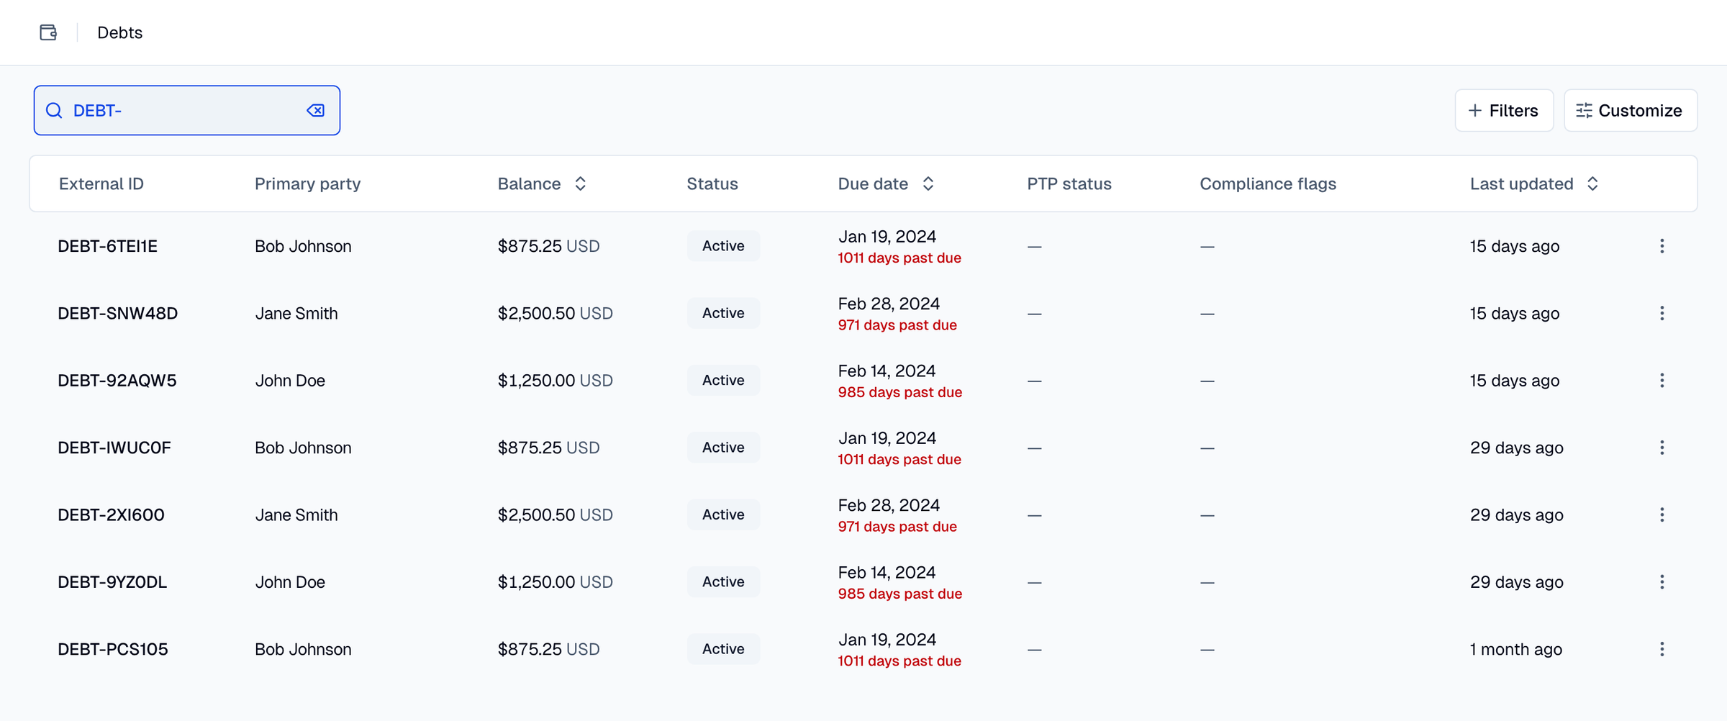The width and height of the screenshot is (1727, 721).
Task: Click the Debts page title
Action: click(119, 32)
